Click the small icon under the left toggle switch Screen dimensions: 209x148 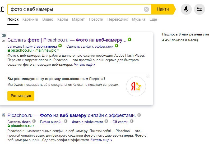4,41
